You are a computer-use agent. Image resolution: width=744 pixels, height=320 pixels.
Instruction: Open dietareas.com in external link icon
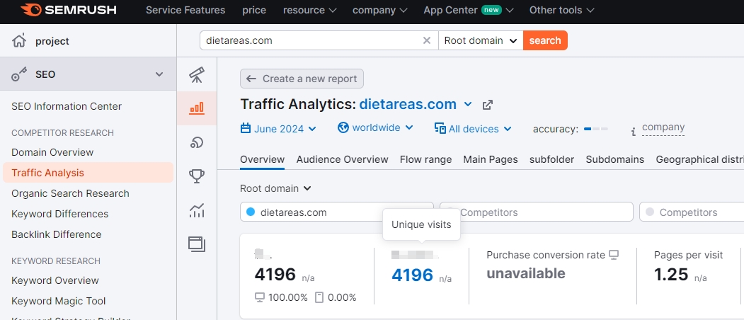(x=487, y=105)
